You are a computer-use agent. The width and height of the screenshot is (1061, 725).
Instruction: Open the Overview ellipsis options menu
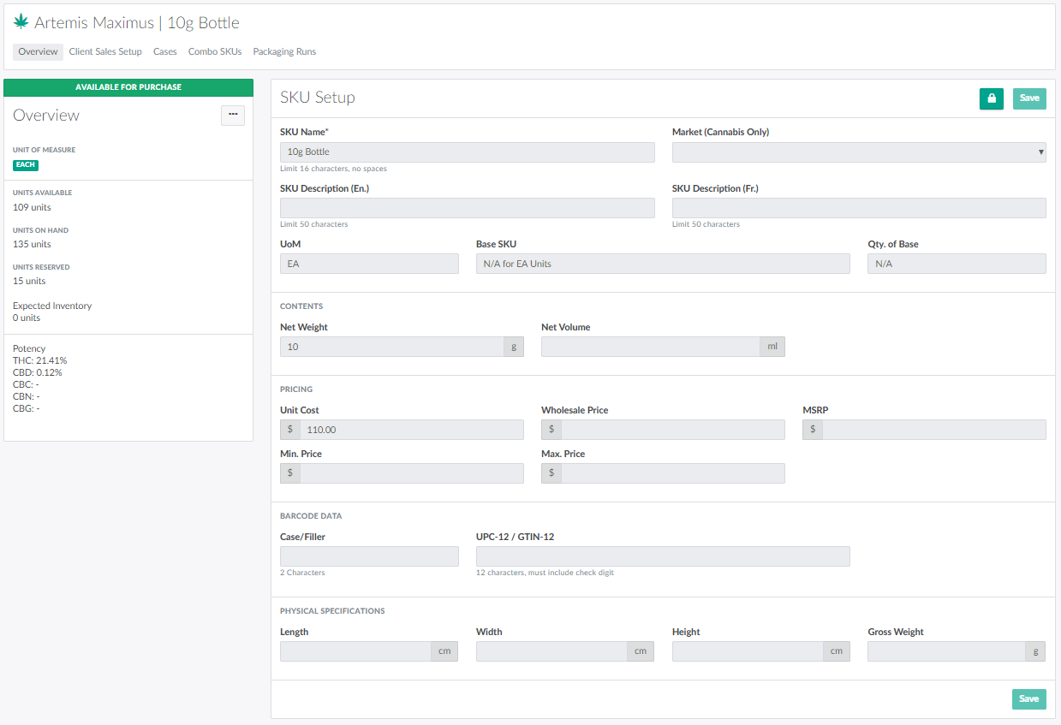tap(233, 115)
